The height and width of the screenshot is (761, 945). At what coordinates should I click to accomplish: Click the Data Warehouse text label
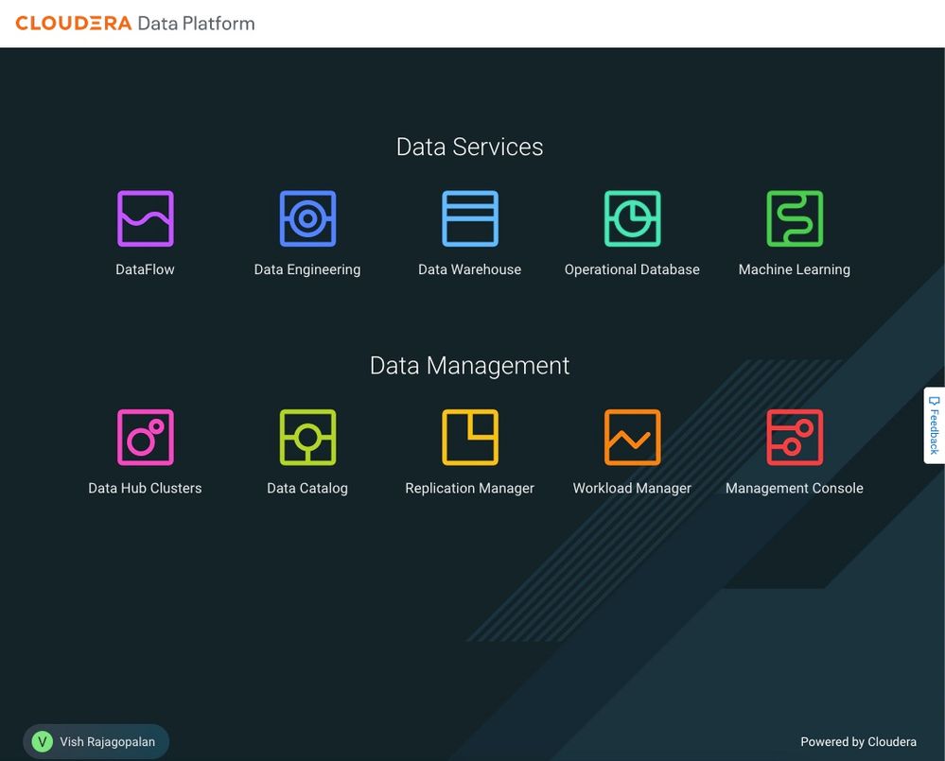click(x=470, y=269)
